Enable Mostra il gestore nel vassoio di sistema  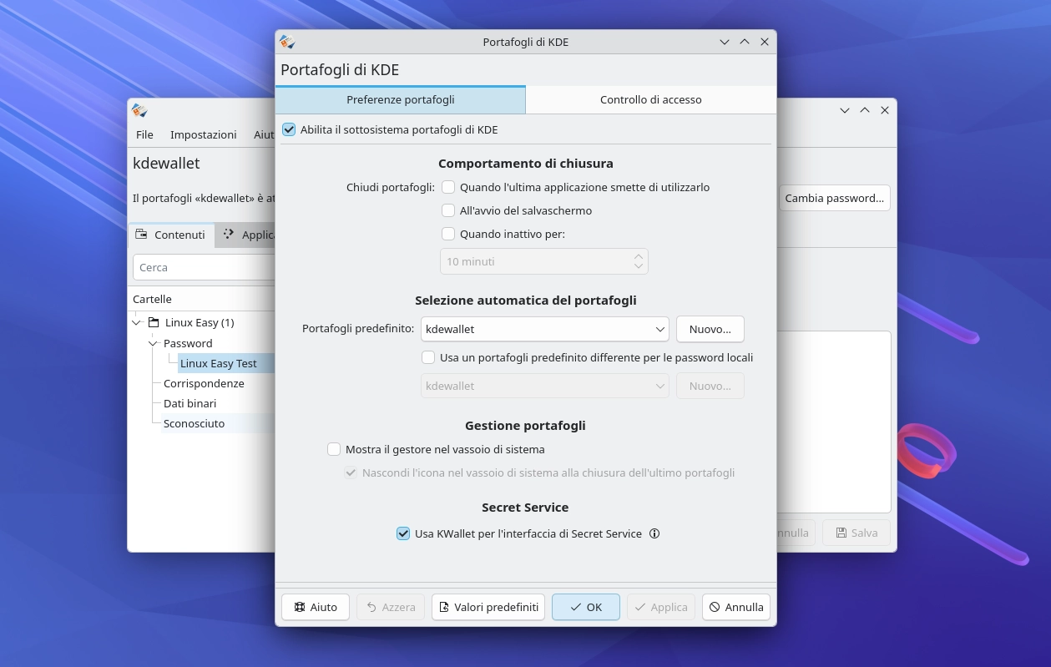[334, 449]
